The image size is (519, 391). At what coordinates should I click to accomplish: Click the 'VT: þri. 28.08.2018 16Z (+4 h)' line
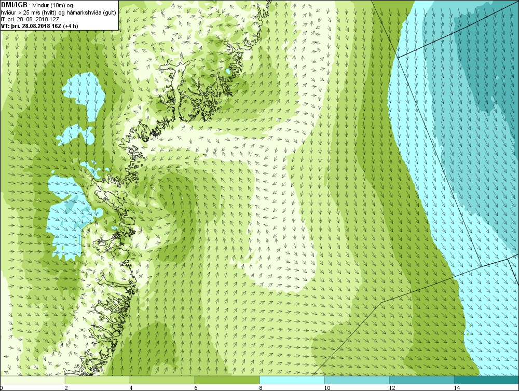[39, 26]
